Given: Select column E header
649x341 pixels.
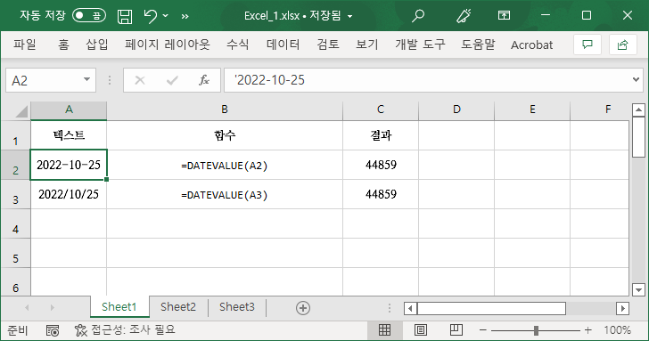Looking at the screenshot, I should coord(532,110).
